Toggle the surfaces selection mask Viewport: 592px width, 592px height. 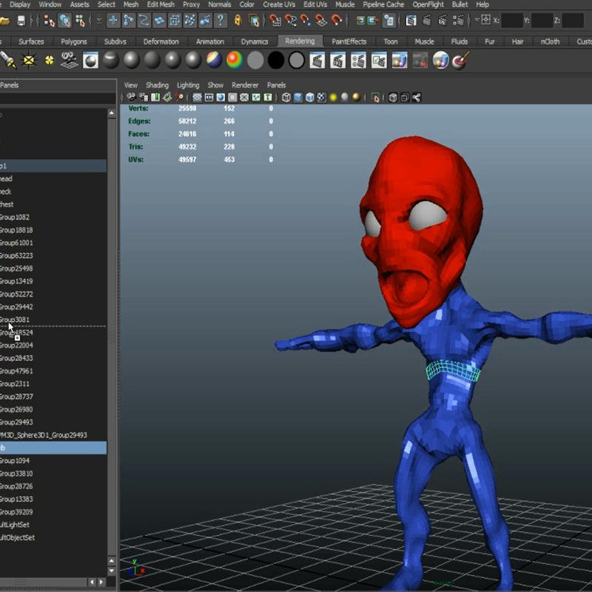(159, 21)
